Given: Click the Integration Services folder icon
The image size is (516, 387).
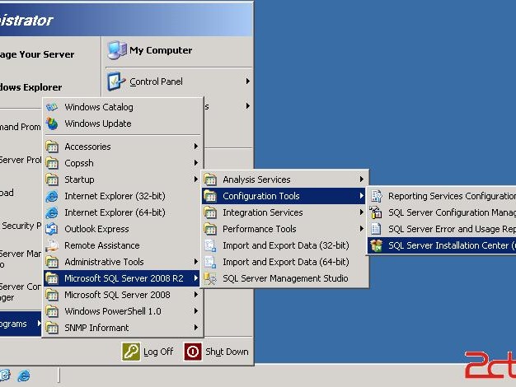Looking at the screenshot, I should (x=210, y=212).
